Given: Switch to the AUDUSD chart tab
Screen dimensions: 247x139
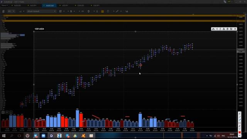Looking at the screenshot, I should click(17, 5).
